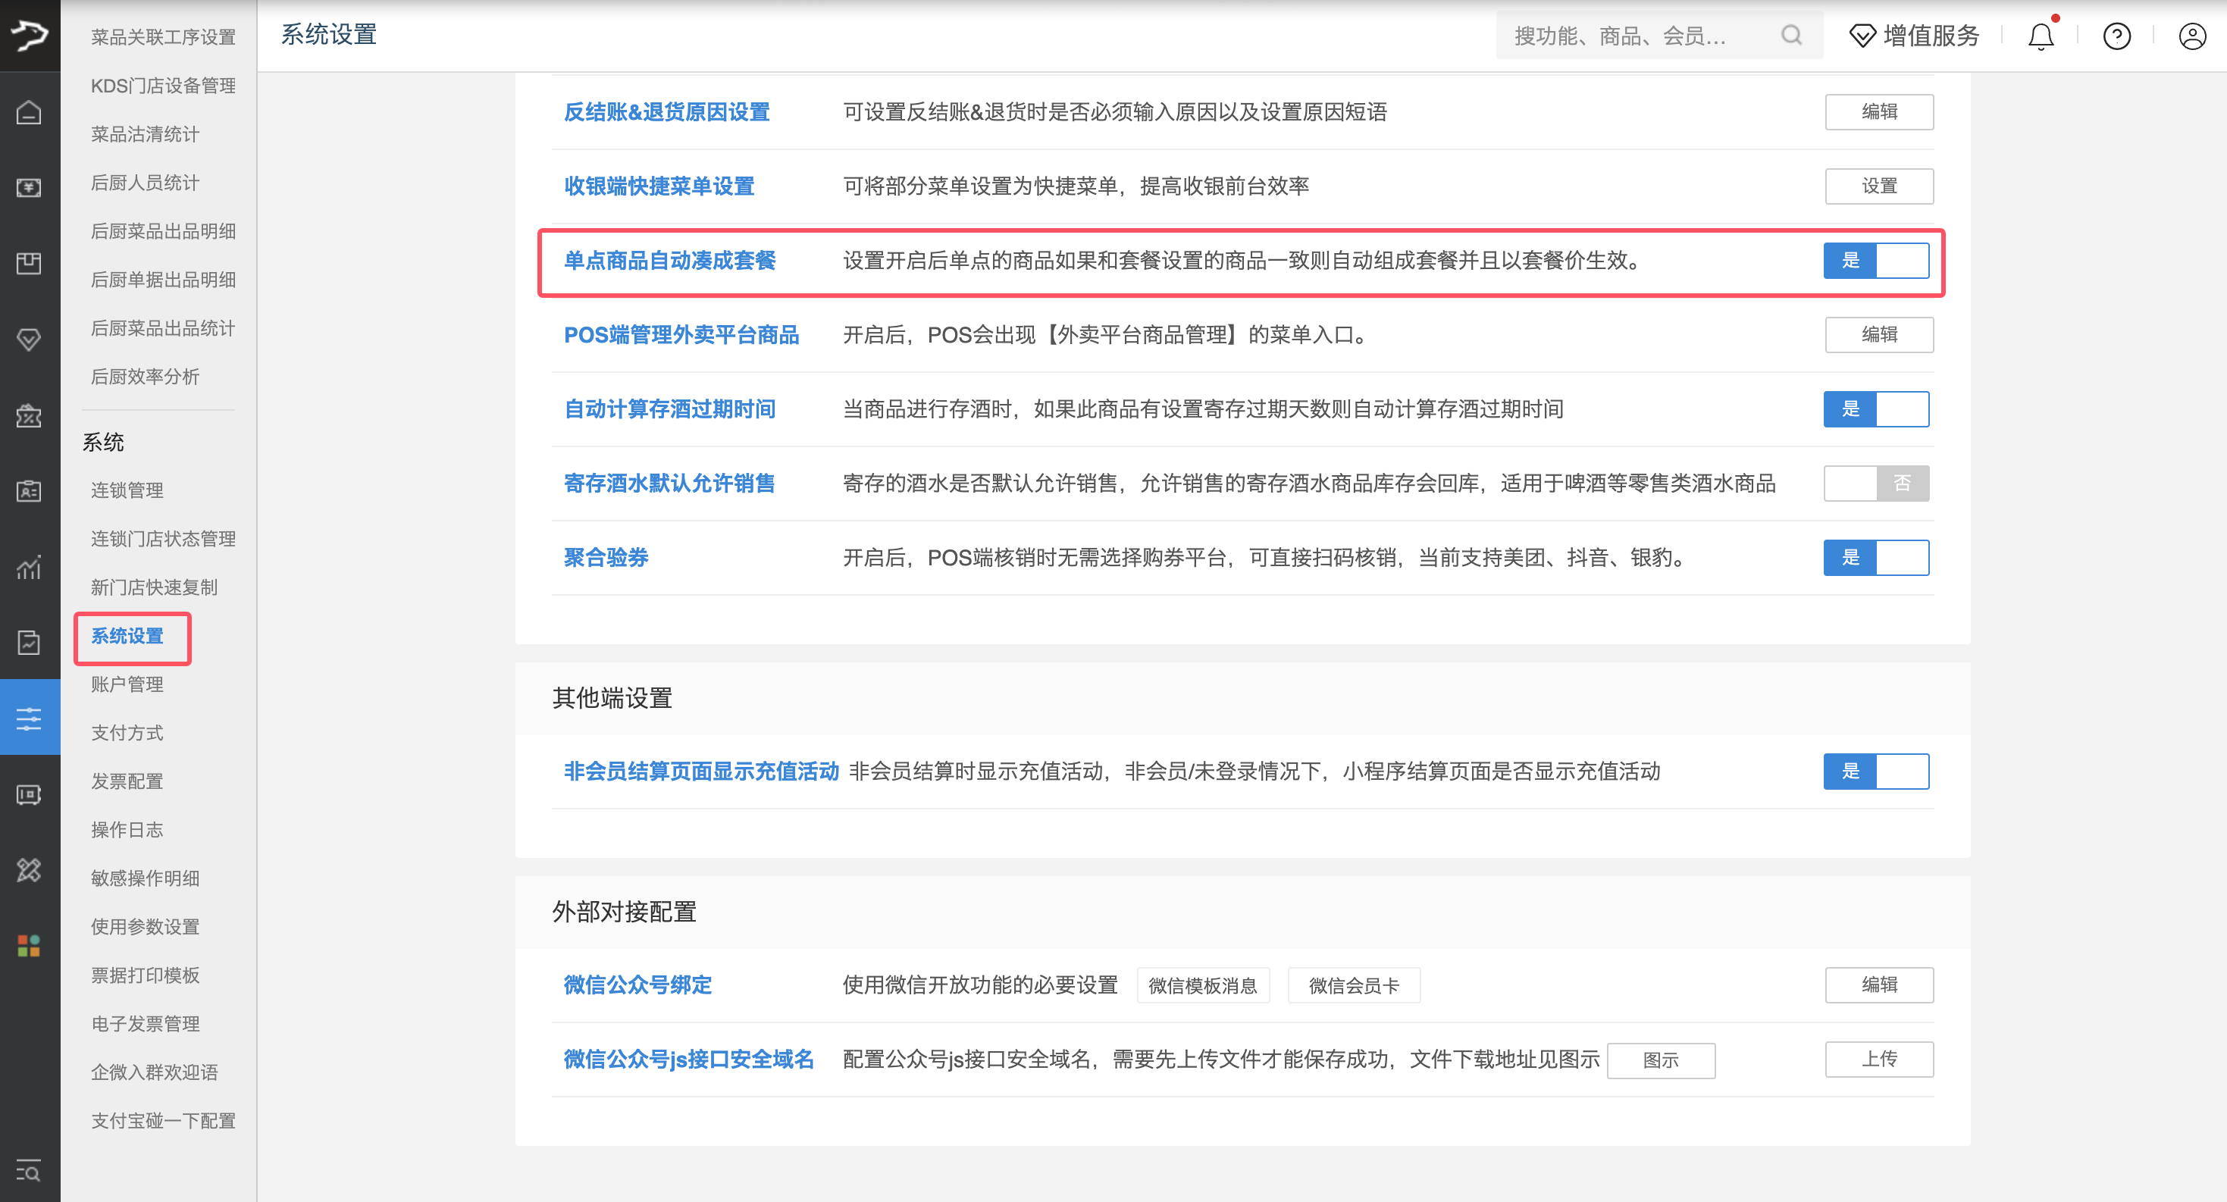Click 编辑 for 反结账&退货原因设置
Viewport: 2227px width, 1202px height.
(x=1880, y=111)
